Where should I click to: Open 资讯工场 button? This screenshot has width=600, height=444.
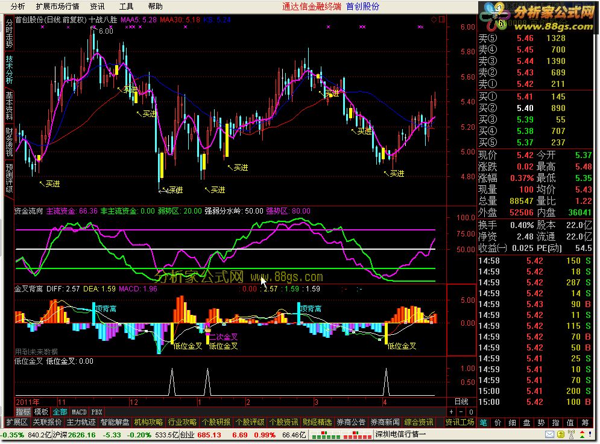pyautogui.click(x=460, y=422)
